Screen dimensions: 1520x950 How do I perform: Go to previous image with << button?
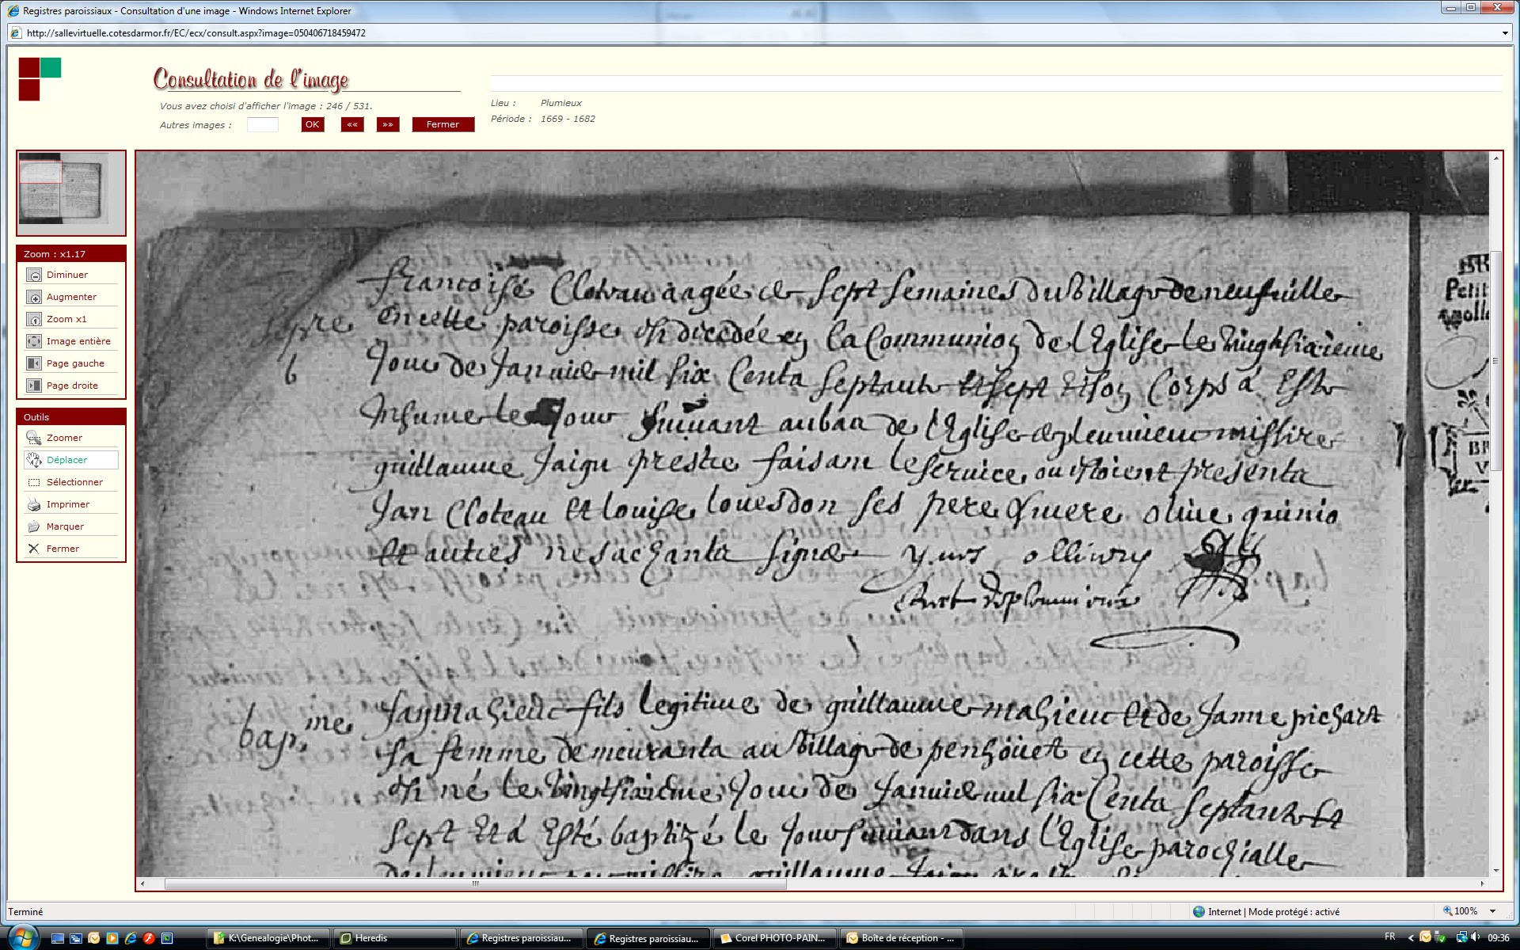click(x=352, y=124)
